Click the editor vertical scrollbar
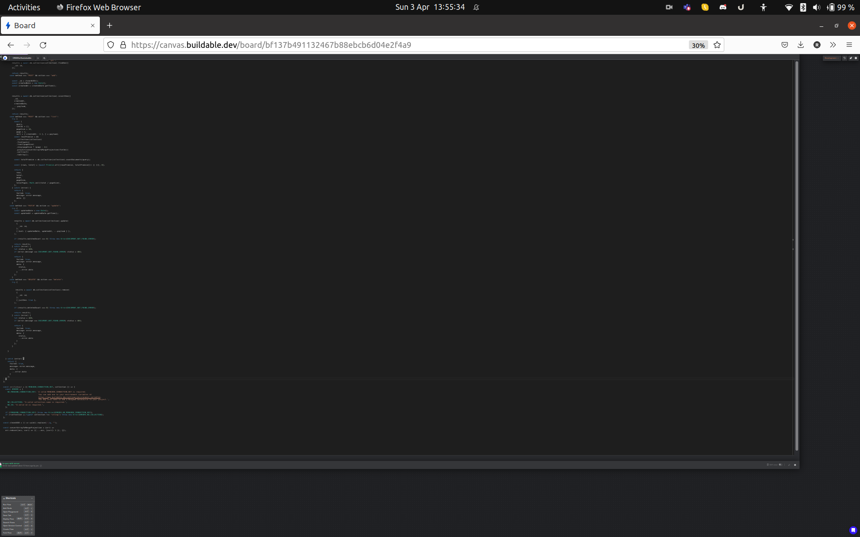Screen dimensions: 860x537 (797, 255)
